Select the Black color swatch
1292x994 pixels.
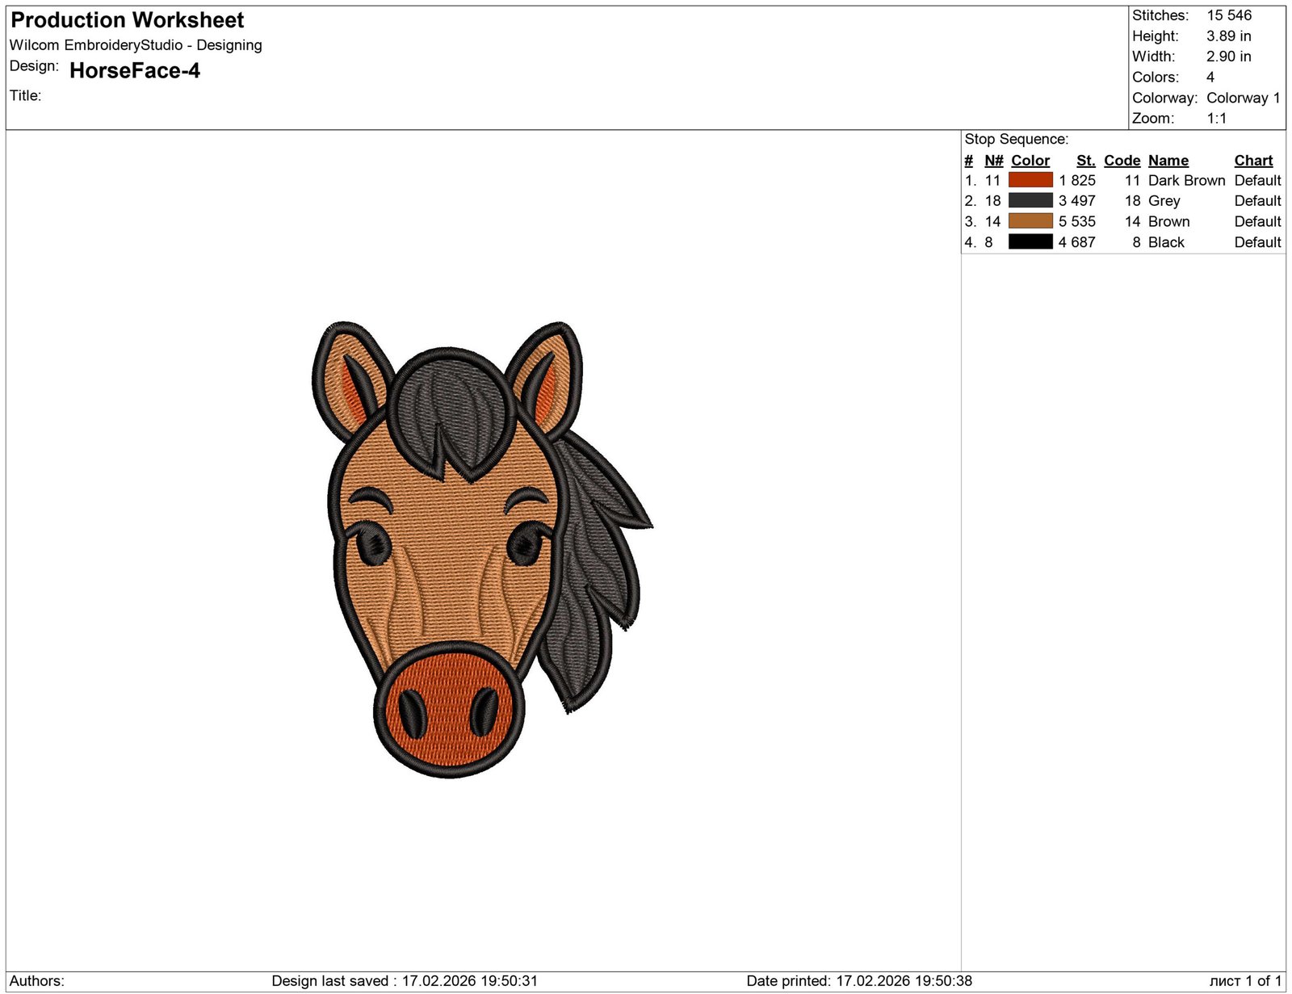click(x=1030, y=242)
